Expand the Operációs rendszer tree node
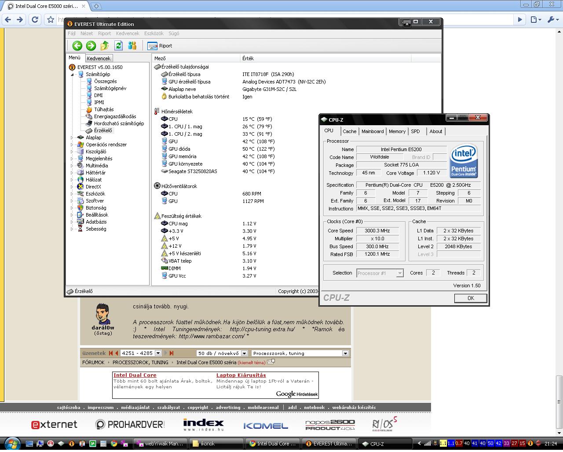This screenshot has height=452, width=563. pyautogui.click(x=73, y=145)
